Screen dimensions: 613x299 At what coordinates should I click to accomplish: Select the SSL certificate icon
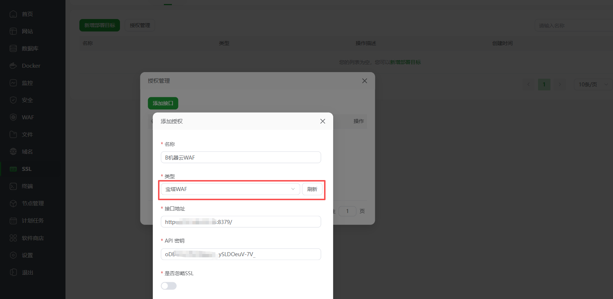tap(13, 169)
